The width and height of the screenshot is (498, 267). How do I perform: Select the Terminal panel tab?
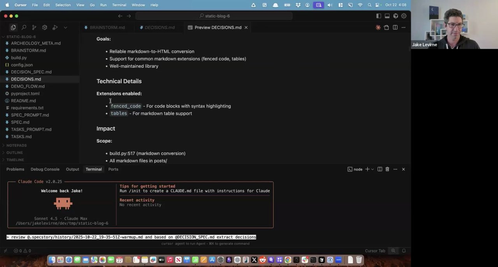coord(94,169)
